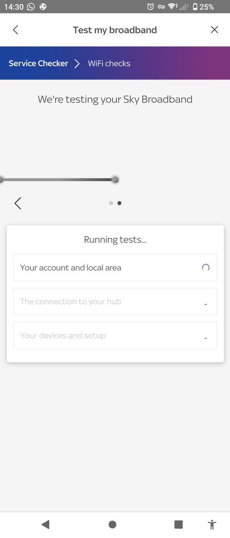Image resolution: width=230 pixels, height=538 pixels.
Task: Tap the loading spinner for account test
Action: 206,268
